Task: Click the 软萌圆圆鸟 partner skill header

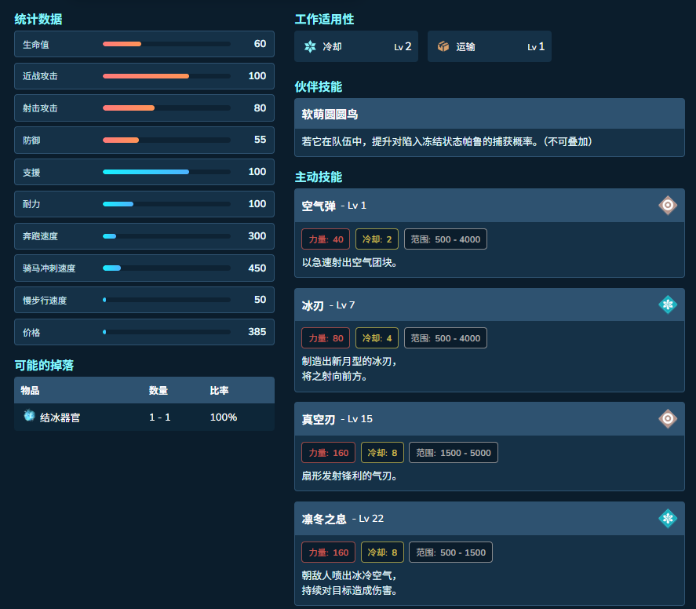Action: click(x=489, y=114)
